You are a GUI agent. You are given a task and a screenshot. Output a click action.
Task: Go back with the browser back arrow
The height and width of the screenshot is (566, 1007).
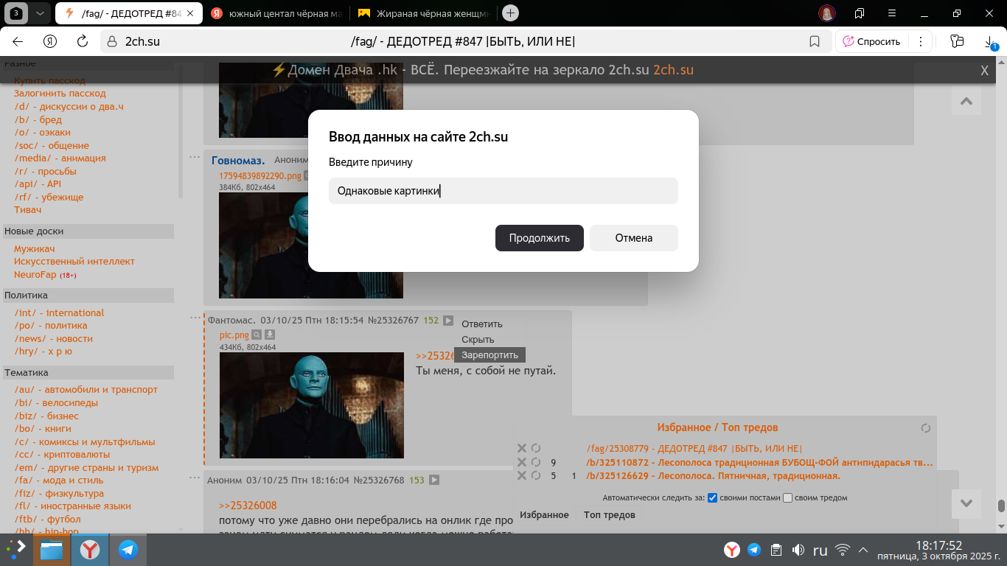click(18, 41)
